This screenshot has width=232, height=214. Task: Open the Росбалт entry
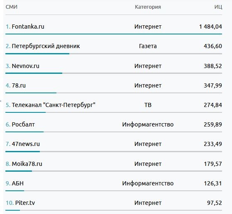coord(23,124)
